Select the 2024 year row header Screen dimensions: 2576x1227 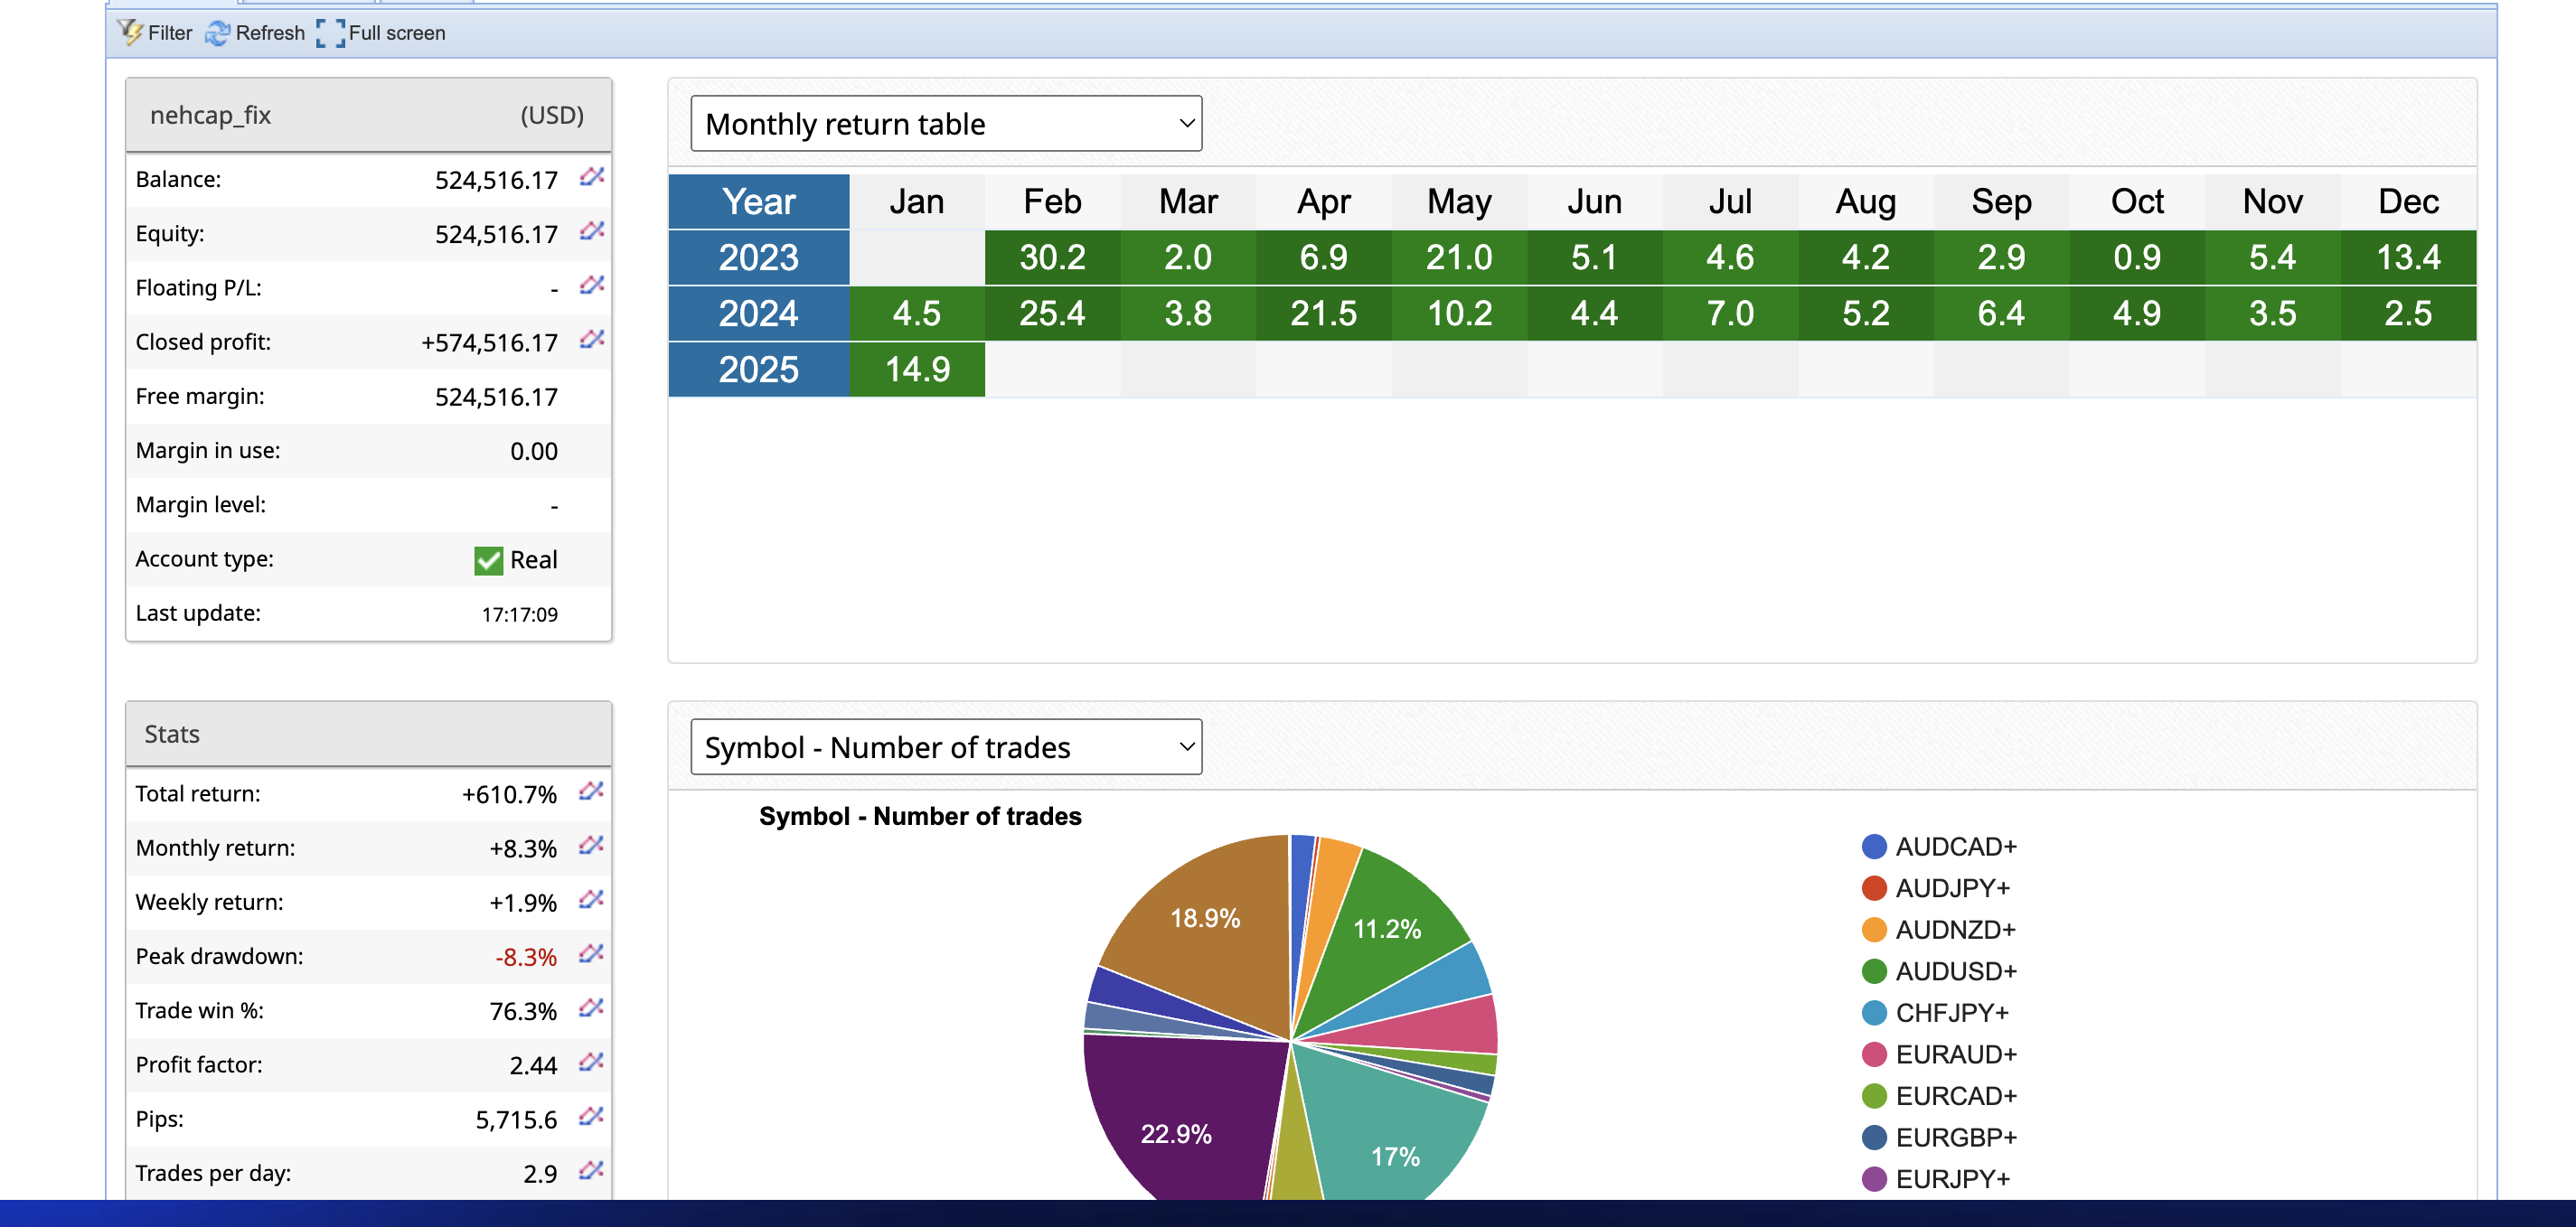pyautogui.click(x=758, y=313)
